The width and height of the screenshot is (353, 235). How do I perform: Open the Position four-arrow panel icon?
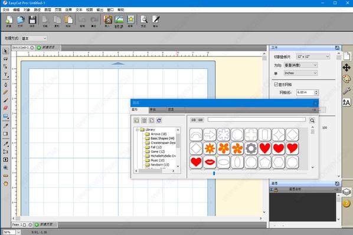point(347,67)
